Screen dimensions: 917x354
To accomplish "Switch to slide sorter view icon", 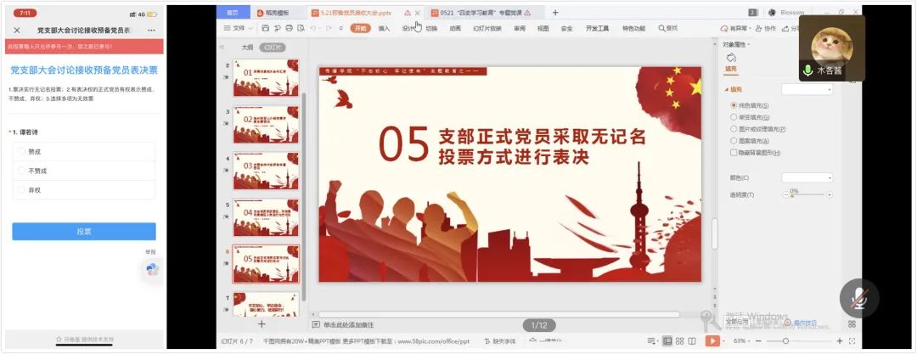I will click(x=679, y=340).
